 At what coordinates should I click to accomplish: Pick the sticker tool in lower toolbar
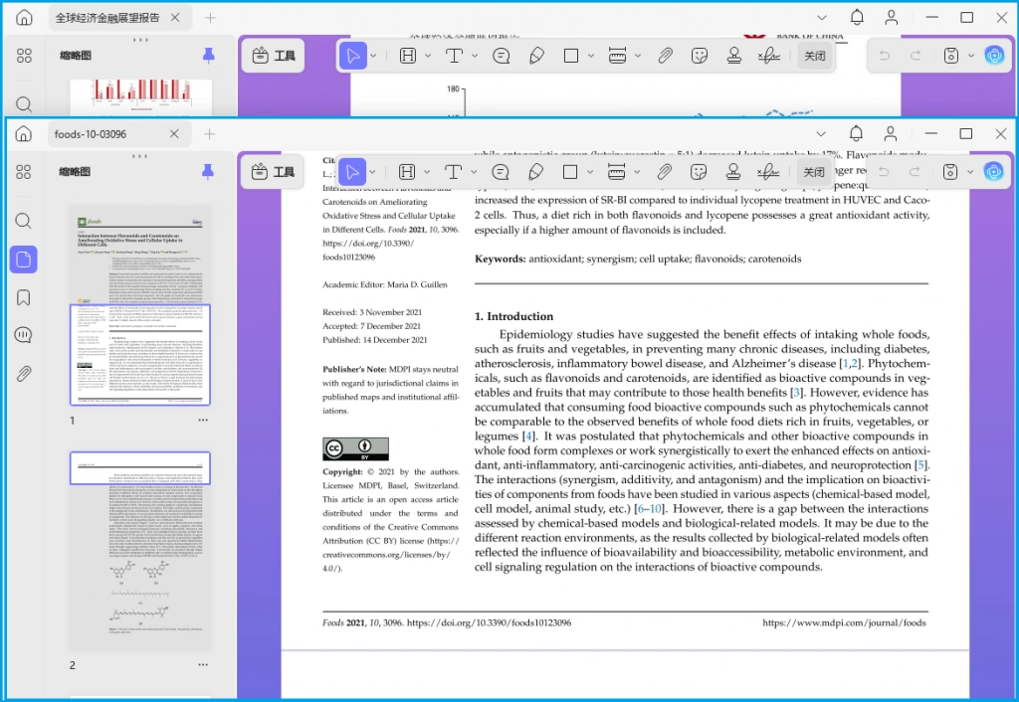699,172
